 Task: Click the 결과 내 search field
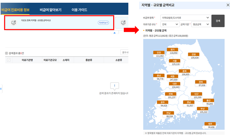(x=124, y=52)
